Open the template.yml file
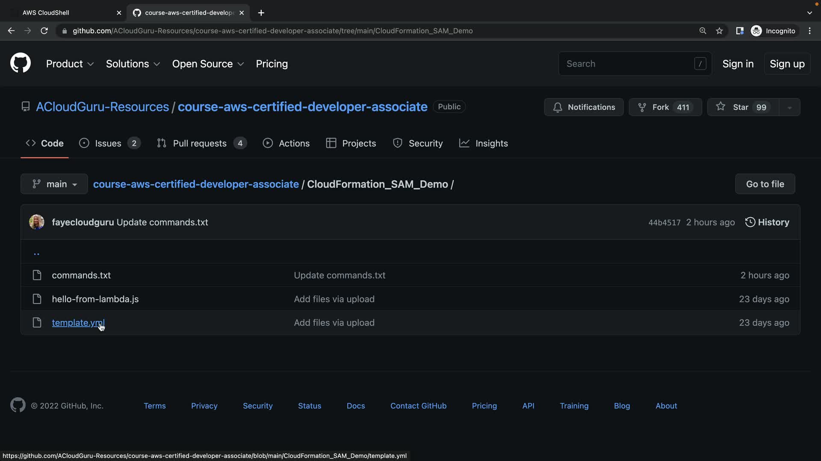Screen dimensions: 821x461 (x=78, y=323)
